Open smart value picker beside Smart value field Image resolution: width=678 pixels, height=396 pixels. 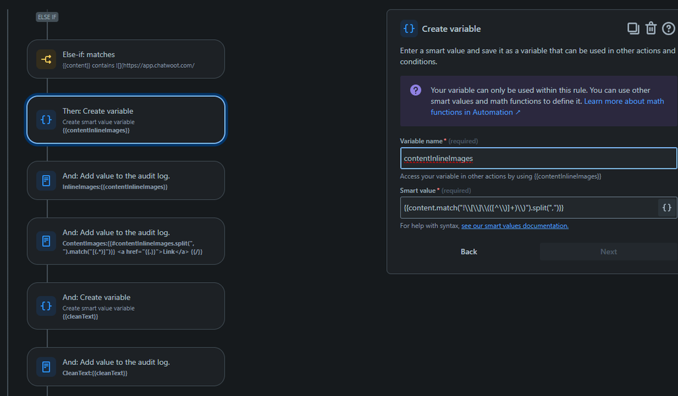666,207
